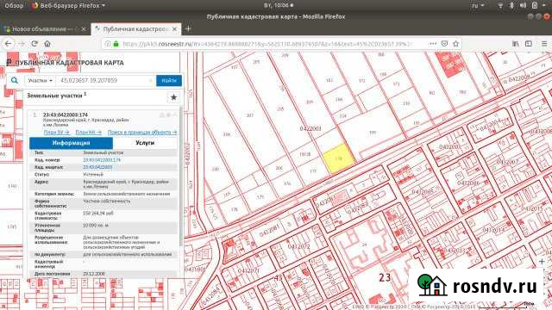Open the План ЗУ link
552x310 pixels.
(56, 132)
